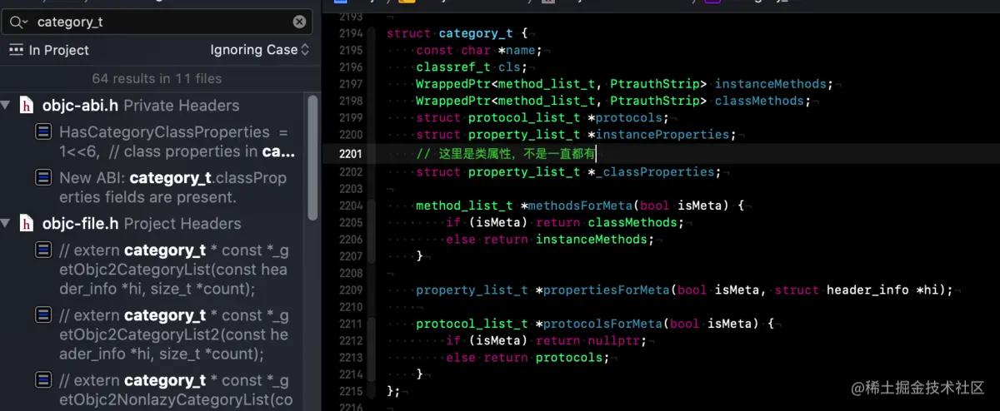This screenshot has height=411, width=1000.
Task: Collapse the objc-abi.h results group
Action: pyautogui.click(x=6, y=106)
